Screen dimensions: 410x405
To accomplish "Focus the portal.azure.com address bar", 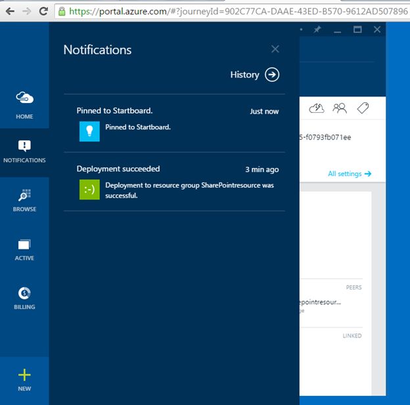I will click(232, 11).
